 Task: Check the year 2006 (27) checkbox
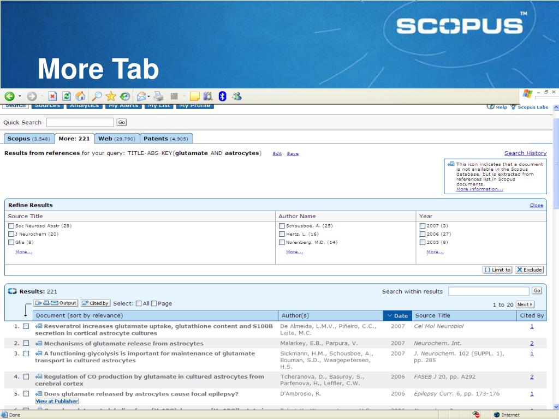tap(423, 234)
